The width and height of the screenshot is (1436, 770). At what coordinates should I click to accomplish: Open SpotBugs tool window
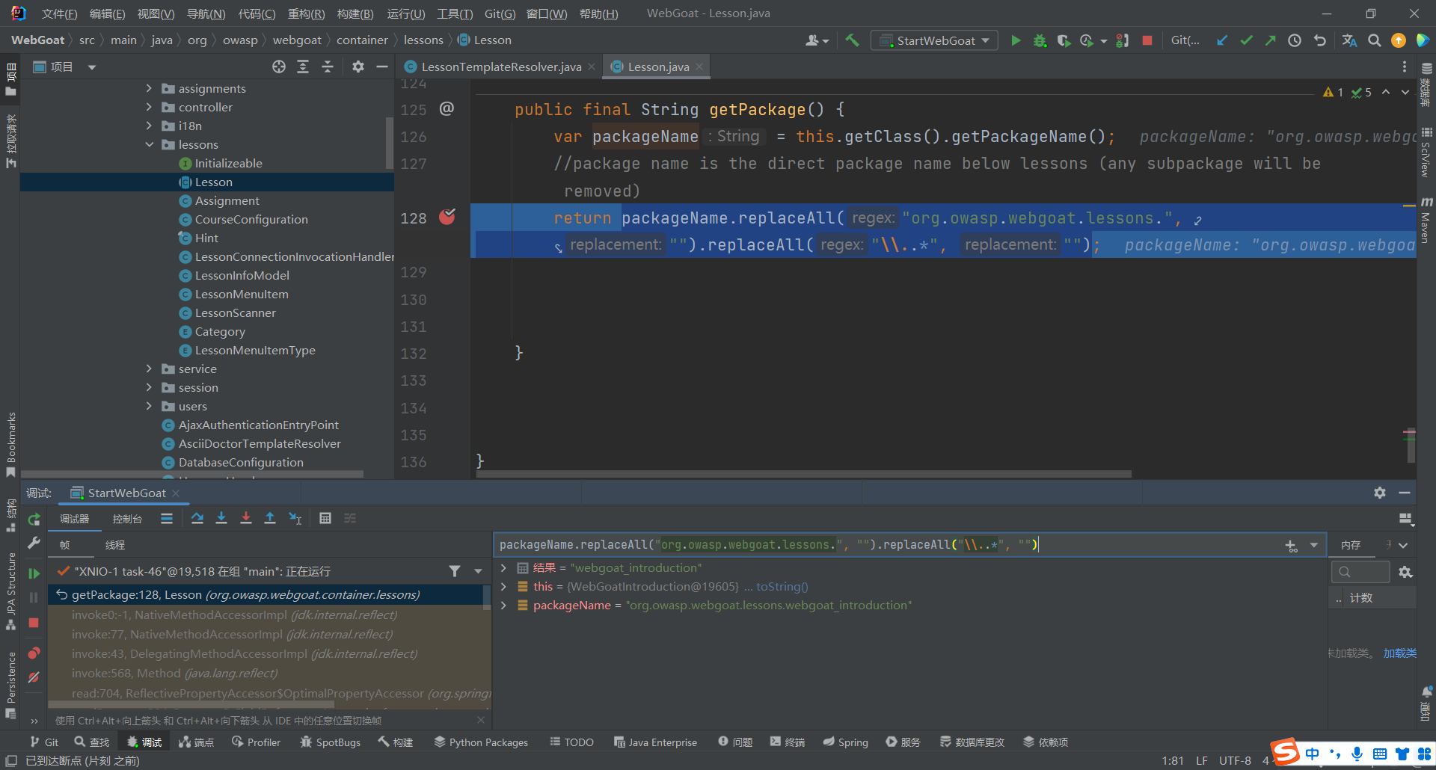(330, 742)
